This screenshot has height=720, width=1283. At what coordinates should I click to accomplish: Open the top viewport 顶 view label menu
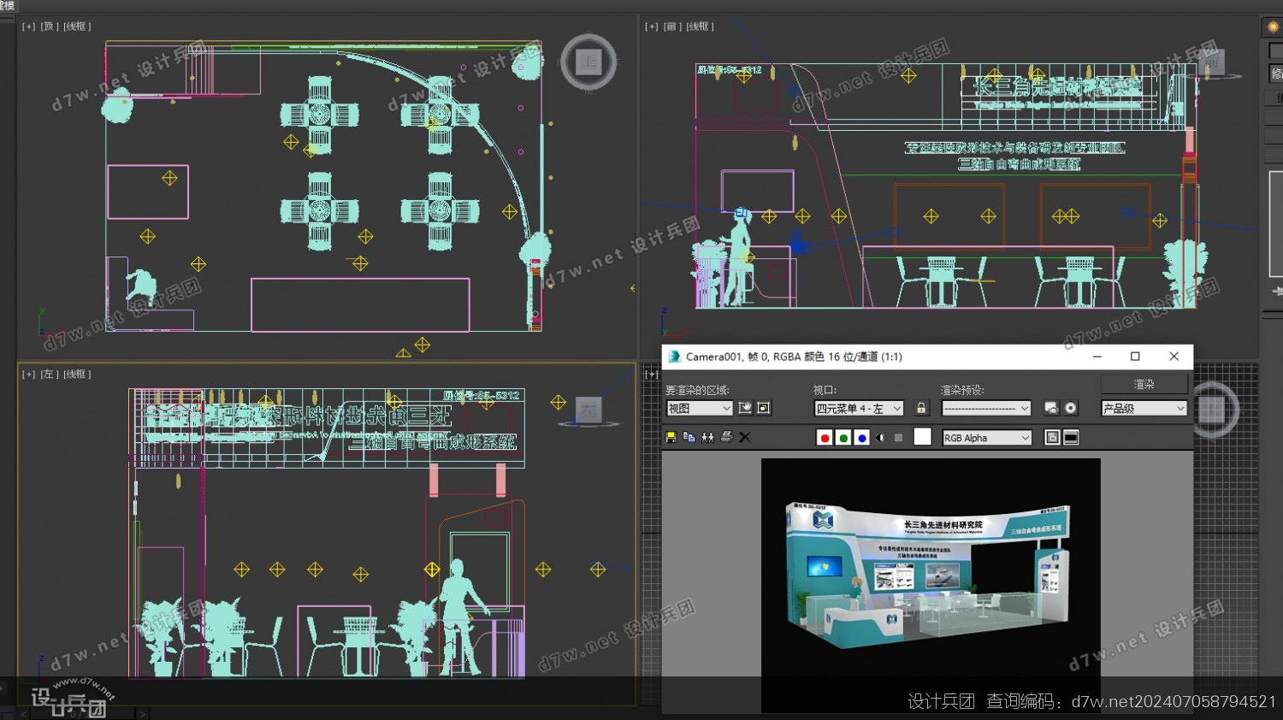click(50, 27)
